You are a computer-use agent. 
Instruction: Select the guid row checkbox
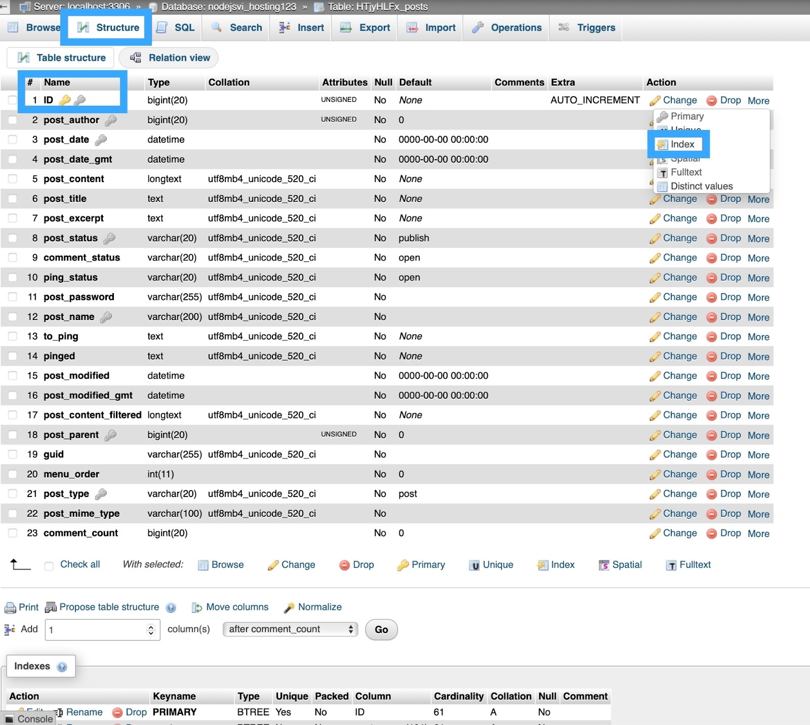click(x=13, y=455)
